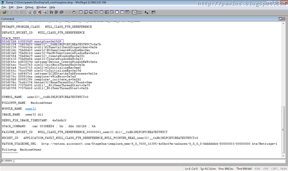The height and width of the screenshot is (171, 288).
Task: Click the ole32!CoInitializeEx+0x29d stack line
Action: 41,71
